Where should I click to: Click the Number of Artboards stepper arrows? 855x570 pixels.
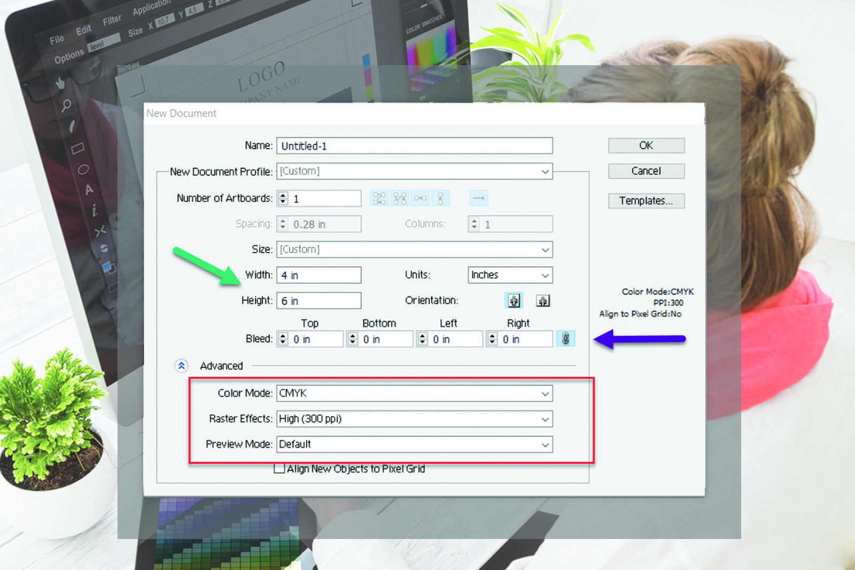(x=283, y=198)
